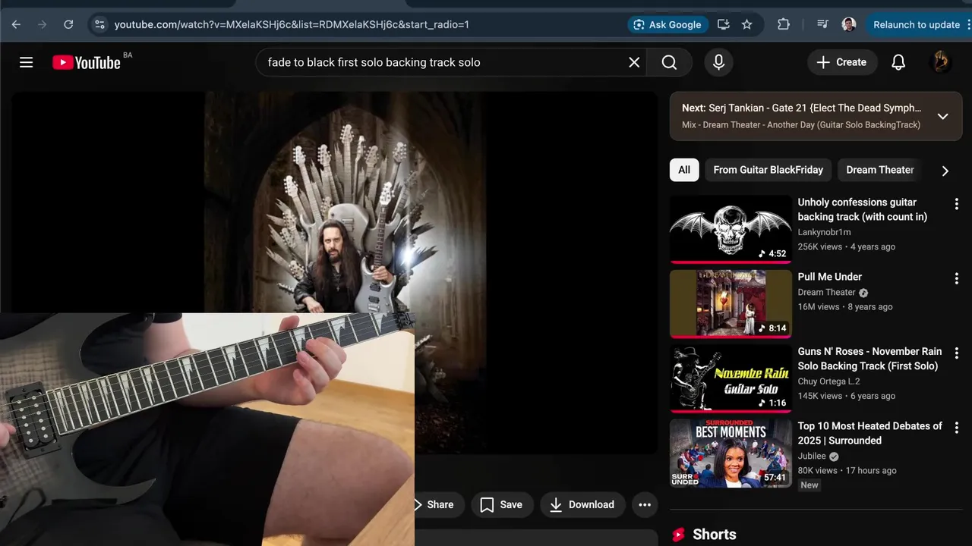Open Guns N' Roses November Rain title
The width and height of the screenshot is (972, 546).
coord(869,359)
